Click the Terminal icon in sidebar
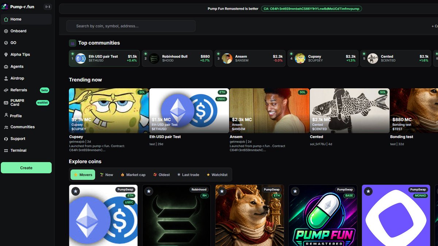Viewport: 438px width, 246px height. click(x=6, y=150)
